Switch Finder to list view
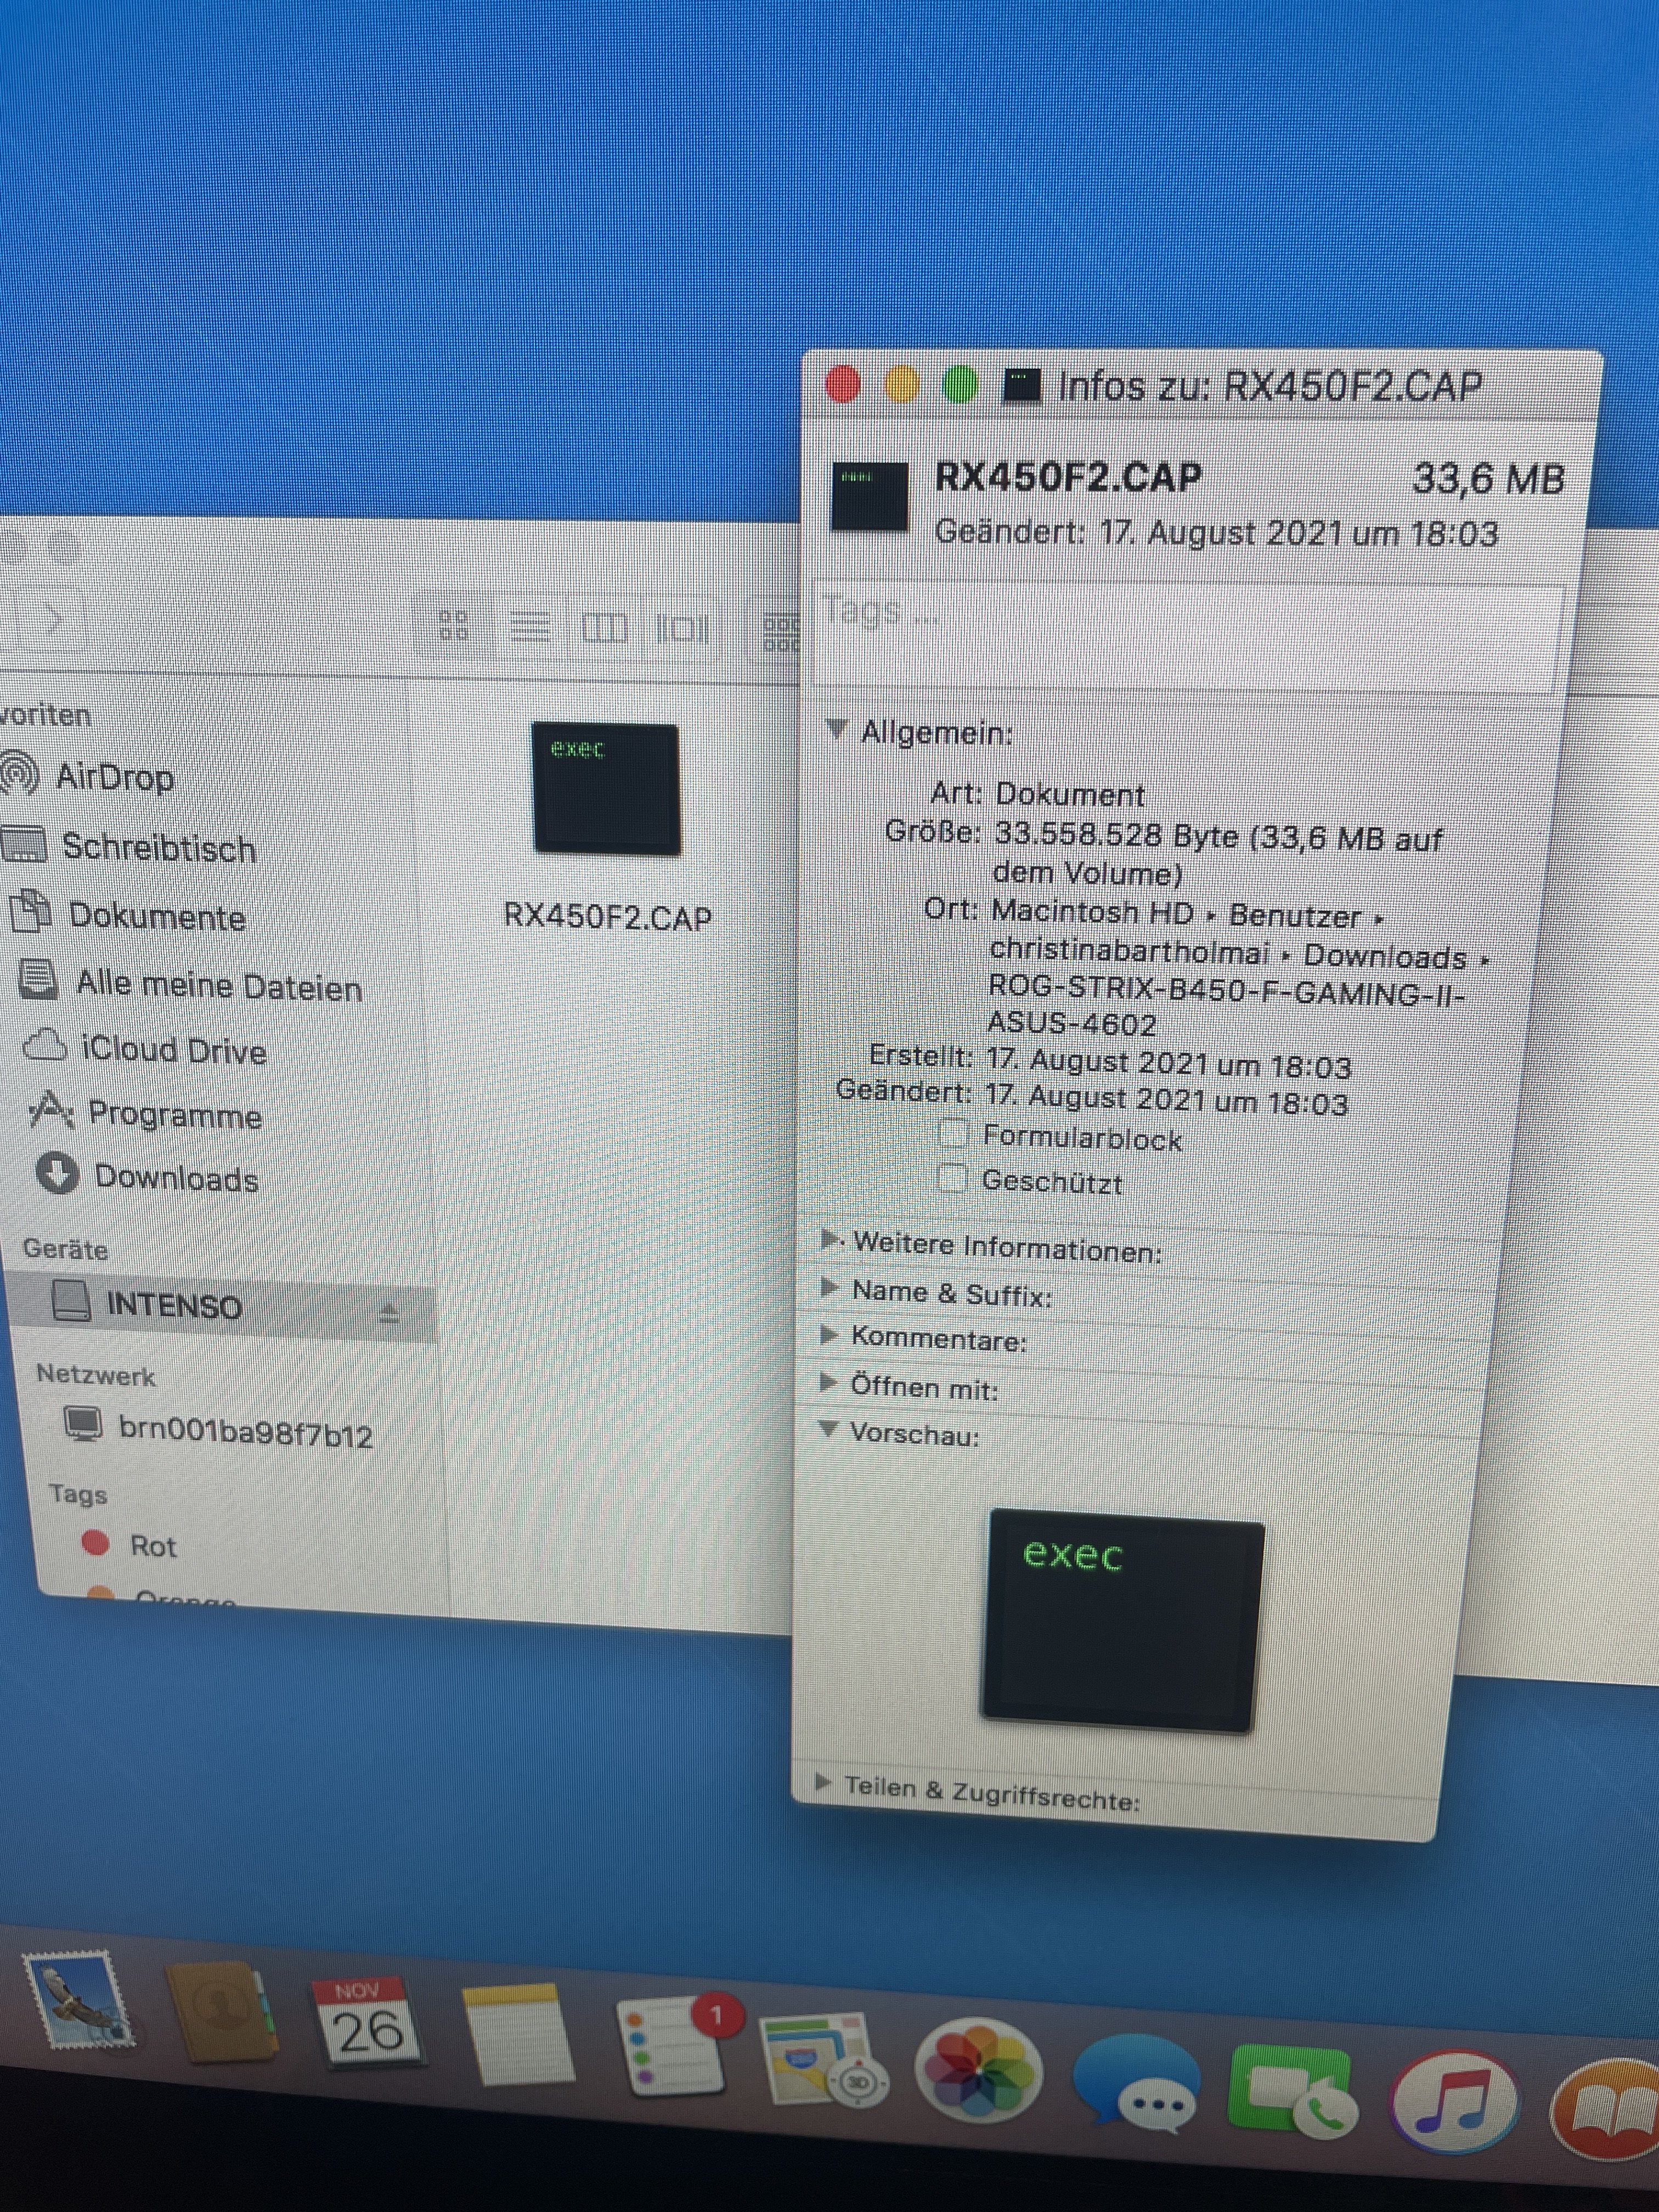The image size is (1659, 2212). click(530, 628)
